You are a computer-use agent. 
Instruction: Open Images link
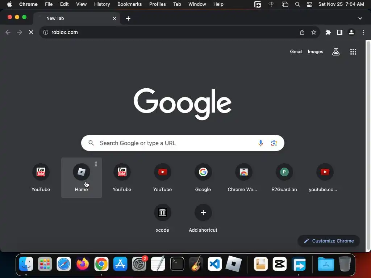click(316, 51)
